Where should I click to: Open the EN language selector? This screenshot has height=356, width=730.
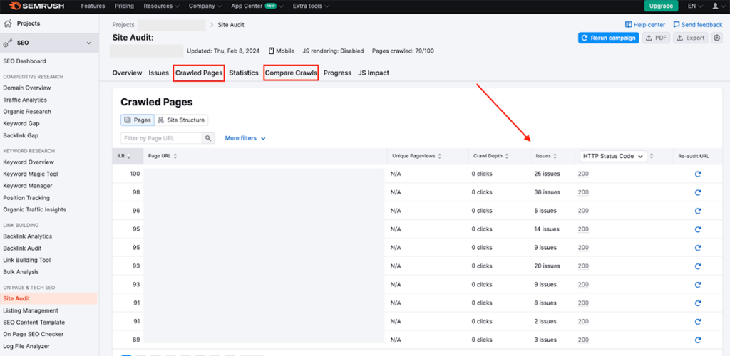(694, 6)
